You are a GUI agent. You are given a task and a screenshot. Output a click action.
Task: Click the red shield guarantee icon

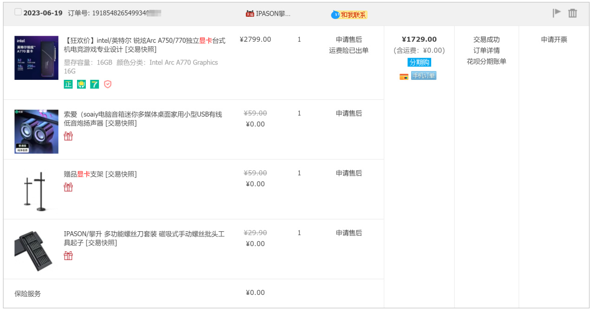(108, 84)
